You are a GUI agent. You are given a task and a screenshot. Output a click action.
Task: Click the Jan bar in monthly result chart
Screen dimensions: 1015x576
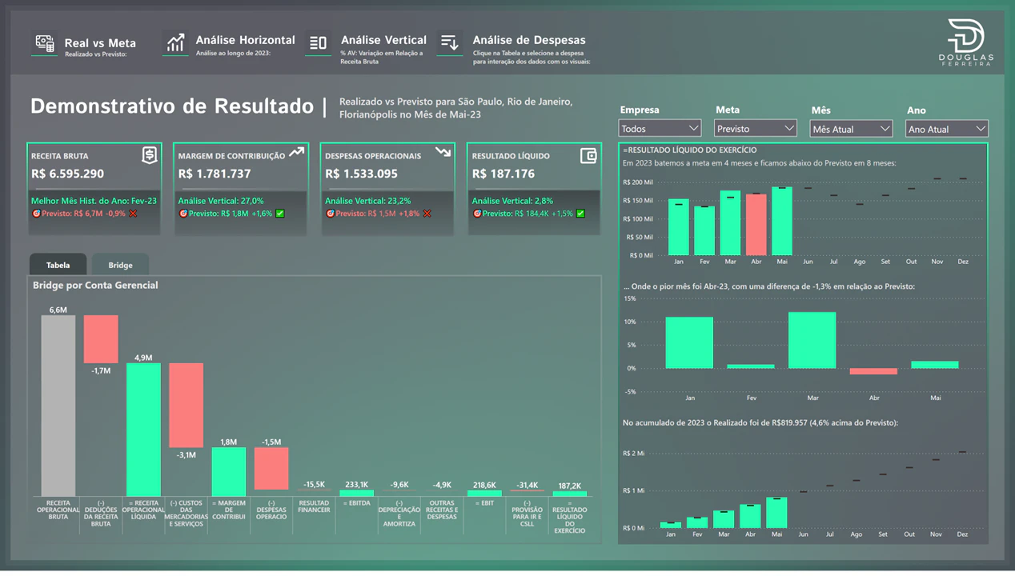click(679, 227)
